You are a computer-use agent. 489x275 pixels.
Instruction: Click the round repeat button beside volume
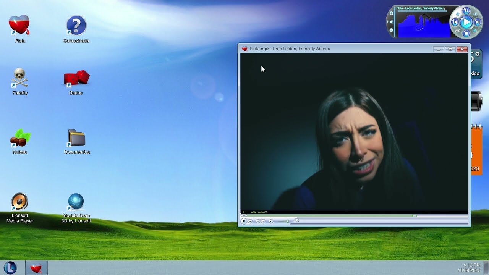(x=297, y=220)
